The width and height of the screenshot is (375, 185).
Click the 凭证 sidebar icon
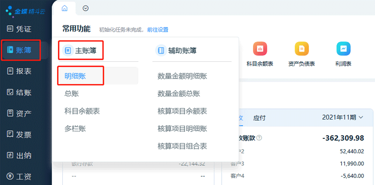pyautogui.click(x=10, y=29)
